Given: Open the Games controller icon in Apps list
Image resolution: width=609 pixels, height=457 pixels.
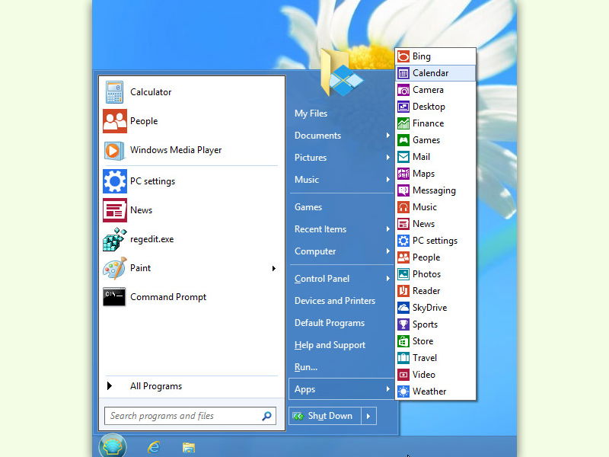Looking at the screenshot, I should coord(403,140).
